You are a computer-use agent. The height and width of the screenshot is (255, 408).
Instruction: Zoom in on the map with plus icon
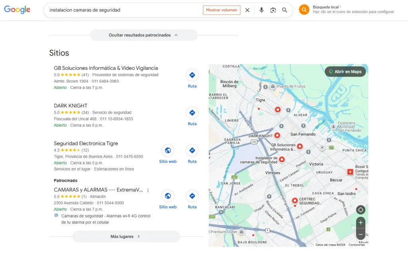361,222
